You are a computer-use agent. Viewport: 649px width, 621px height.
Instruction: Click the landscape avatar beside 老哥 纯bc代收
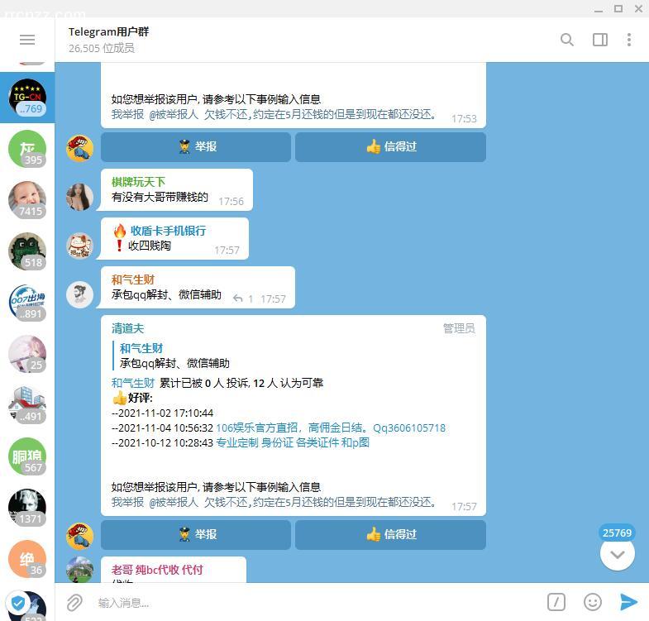pos(80,570)
